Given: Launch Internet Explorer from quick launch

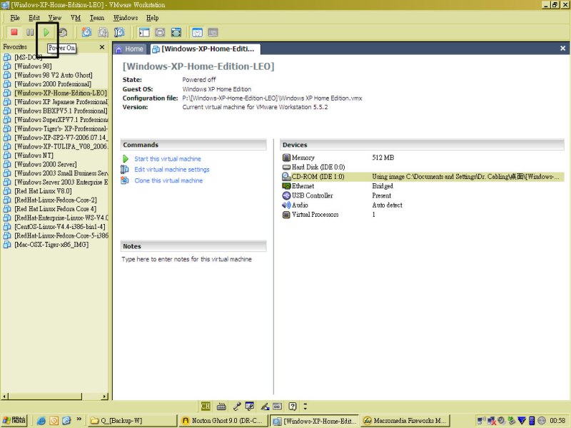Looking at the screenshot, I should coord(41,421).
